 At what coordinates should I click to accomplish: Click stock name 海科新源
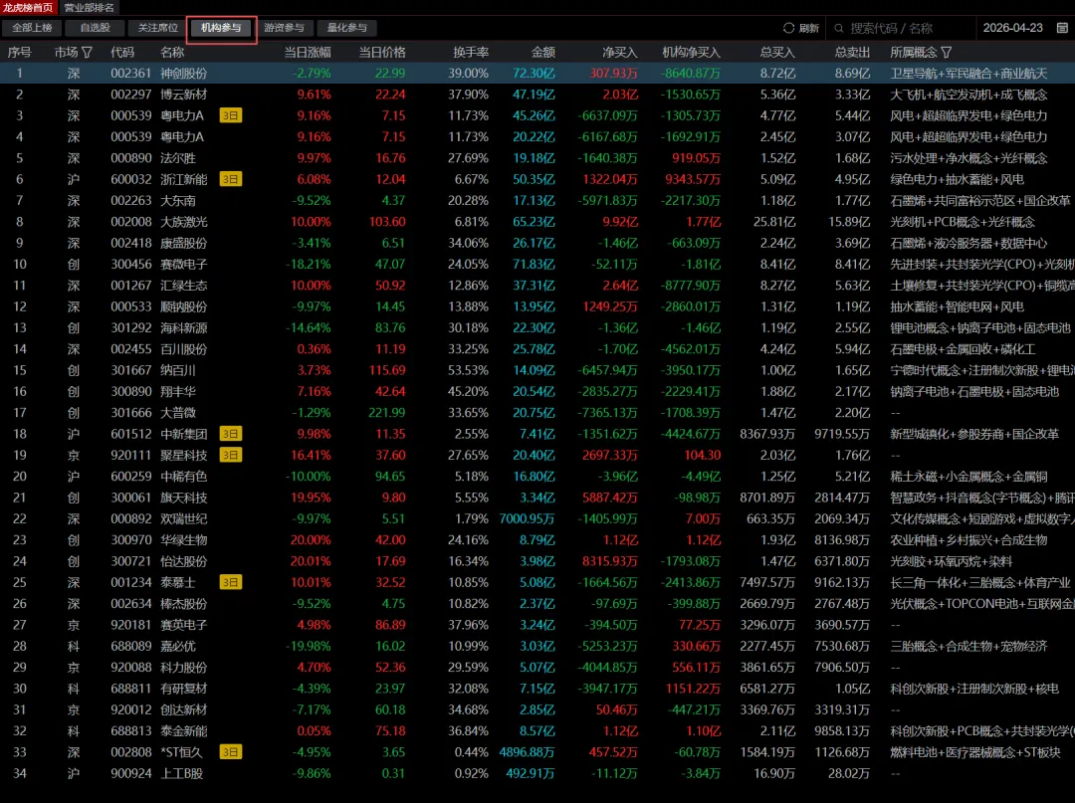point(184,327)
